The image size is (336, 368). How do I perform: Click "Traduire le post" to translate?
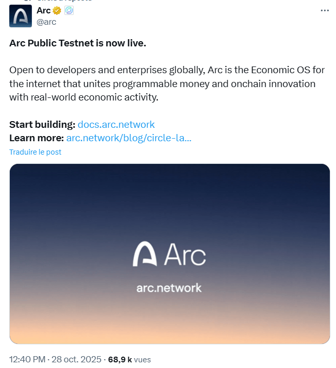tap(35, 152)
